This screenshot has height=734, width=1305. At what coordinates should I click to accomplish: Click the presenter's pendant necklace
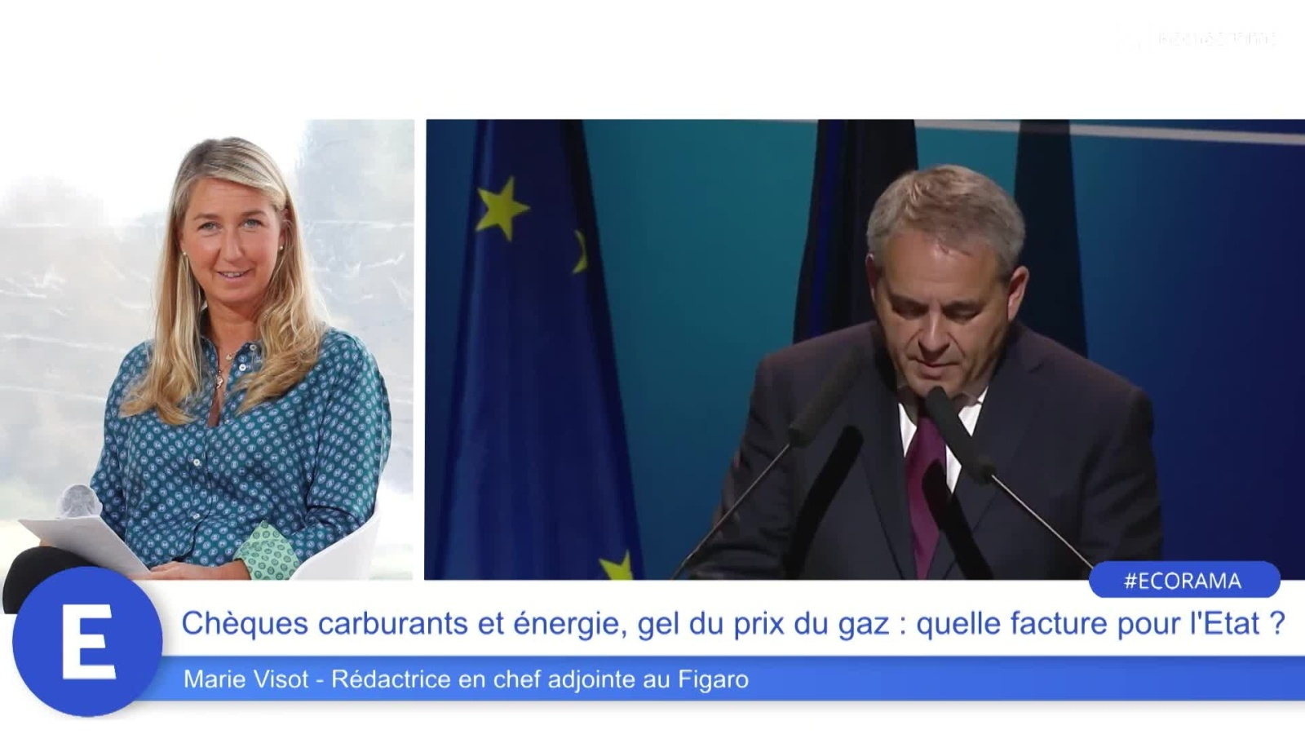pos(220,377)
